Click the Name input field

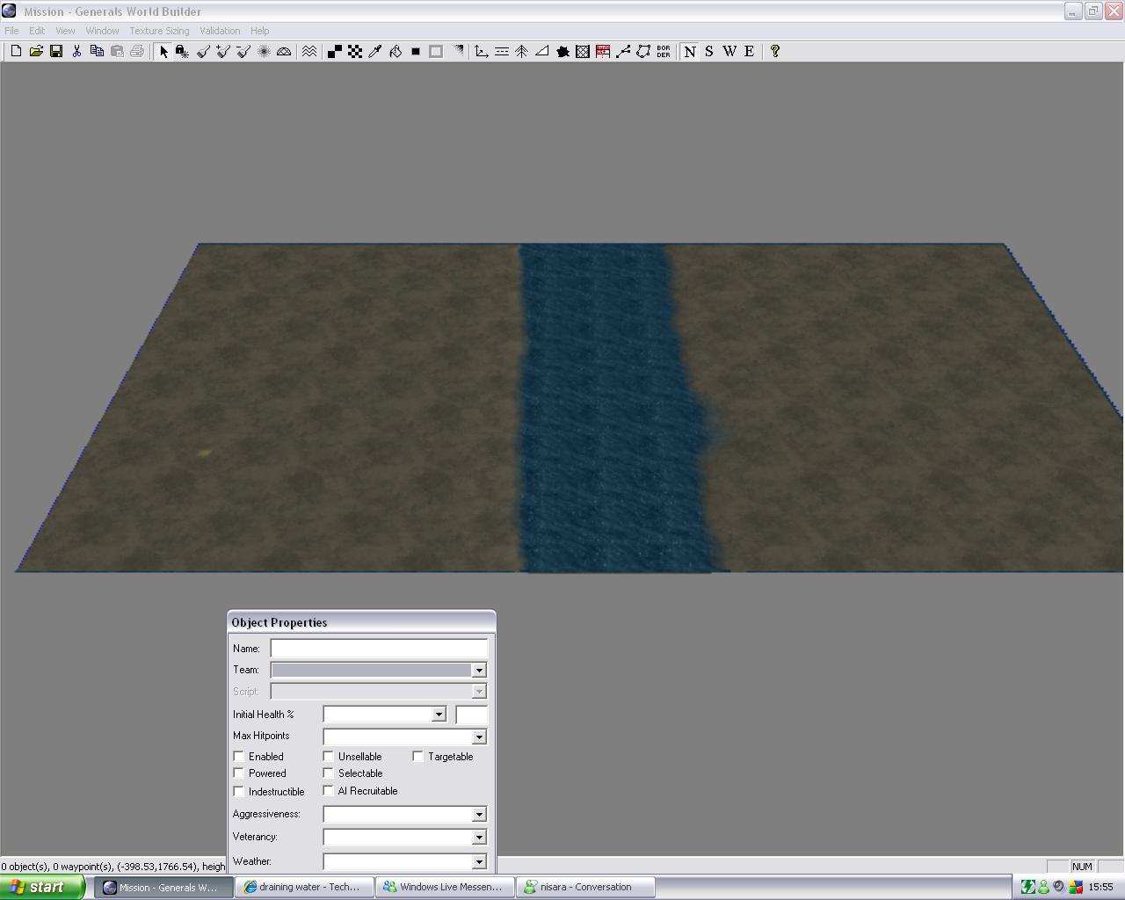[x=379, y=649]
